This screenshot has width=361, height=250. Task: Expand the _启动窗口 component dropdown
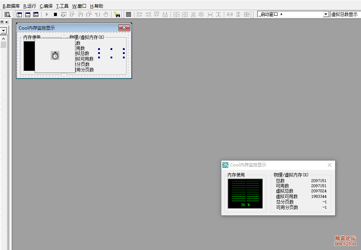326,14
